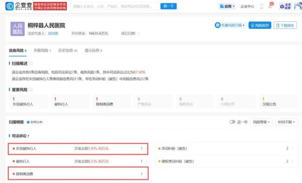Click the 16635.6万元 capital value
The image size is (302, 183).
point(98,33)
